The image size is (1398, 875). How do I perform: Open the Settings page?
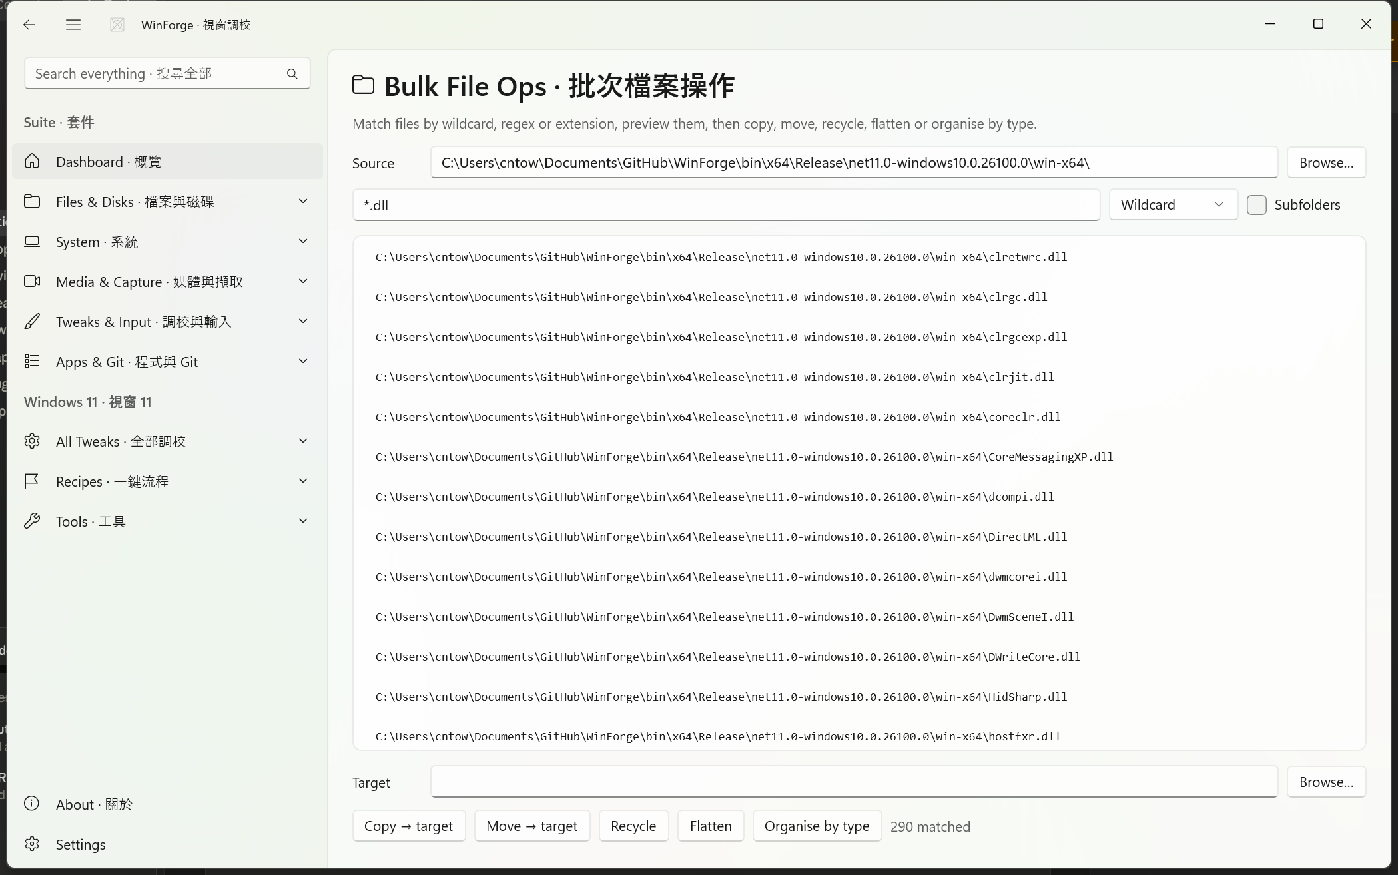(167, 844)
